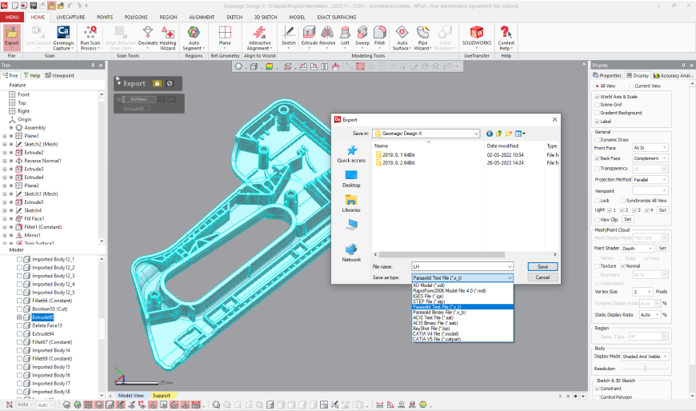Toggle Gradient Background option
696x411 pixels.
point(597,113)
